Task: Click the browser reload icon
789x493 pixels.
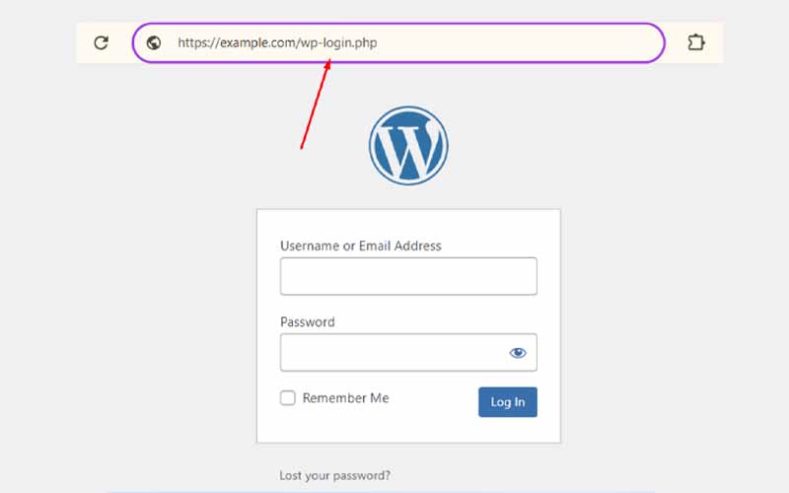Action: (x=102, y=42)
